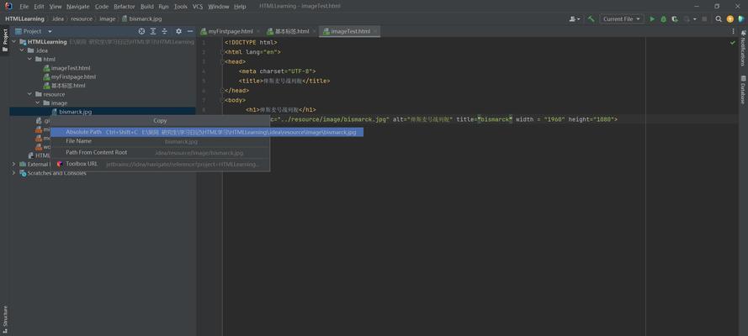Choose File Name in Copy popup
This screenshot has width=748, height=336.
[x=160, y=141]
